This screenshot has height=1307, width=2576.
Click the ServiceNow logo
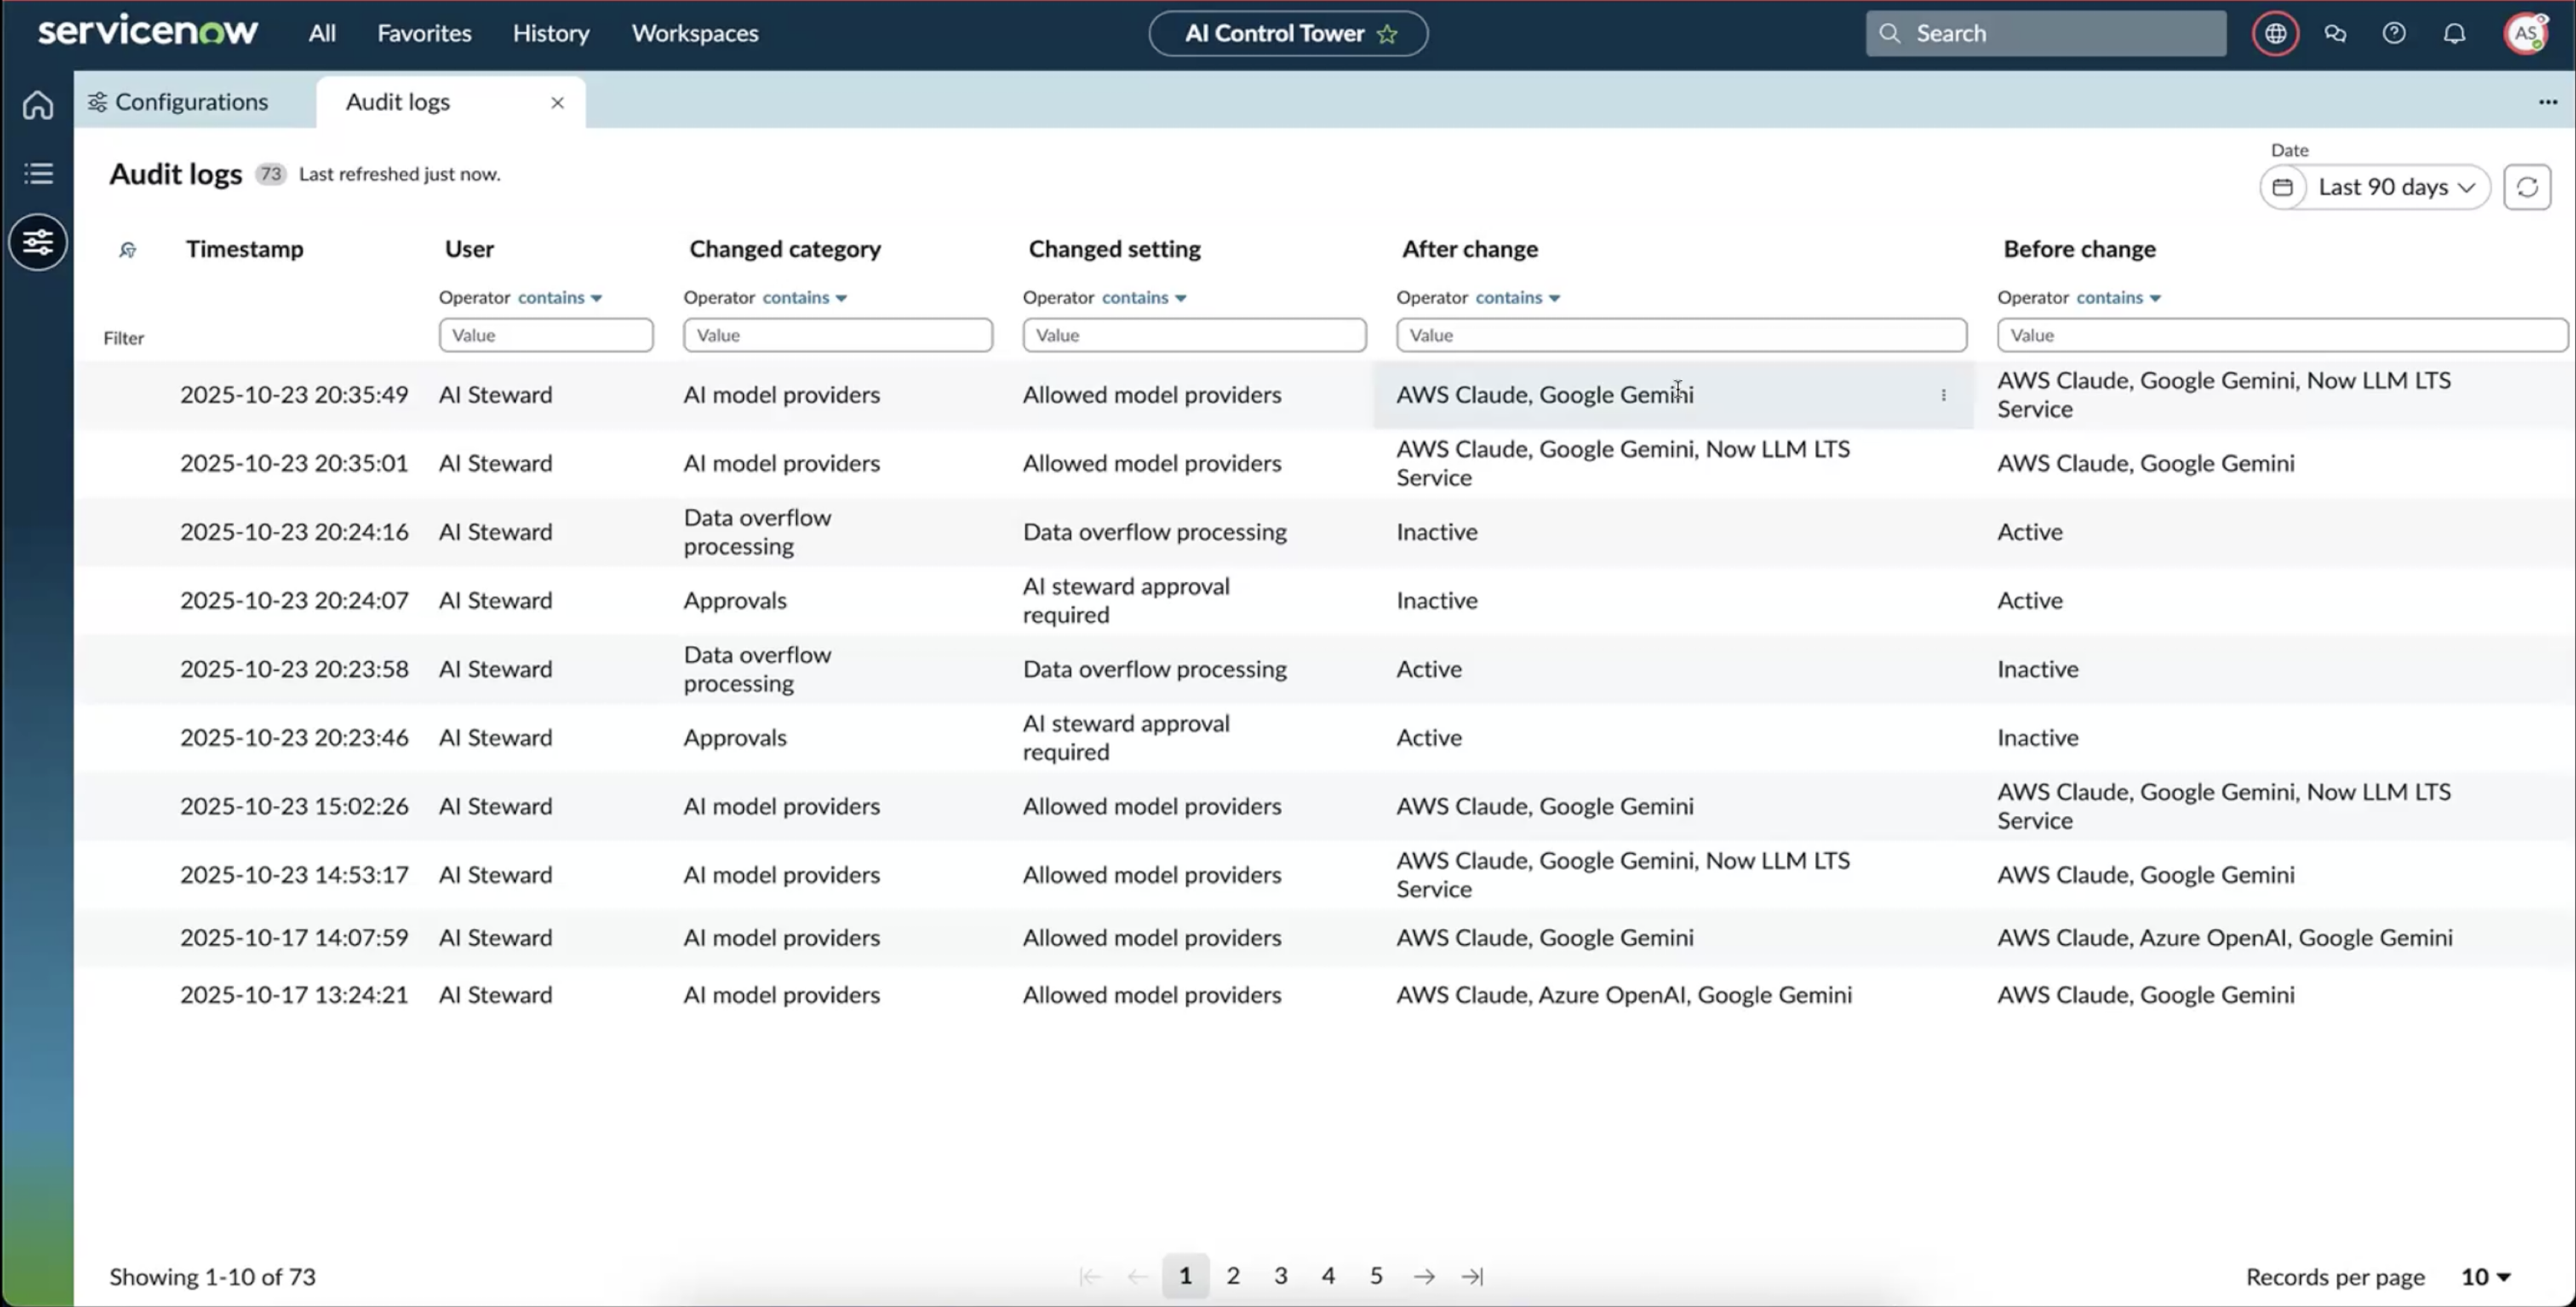[x=148, y=32]
